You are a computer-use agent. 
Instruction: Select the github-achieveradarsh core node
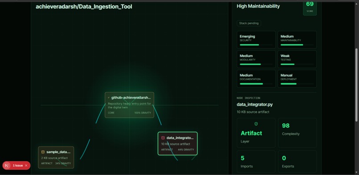point(129,105)
